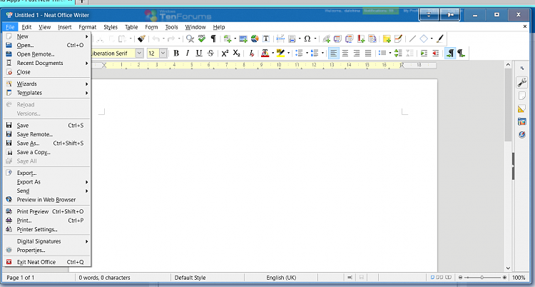The height and width of the screenshot is (287, 535).
Task: Apply Superscript formatting
Action: click(225, 54)
